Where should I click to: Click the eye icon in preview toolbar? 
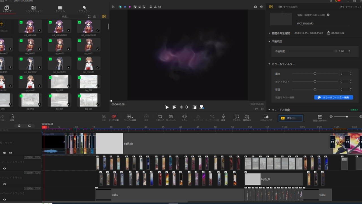point(160,7)
